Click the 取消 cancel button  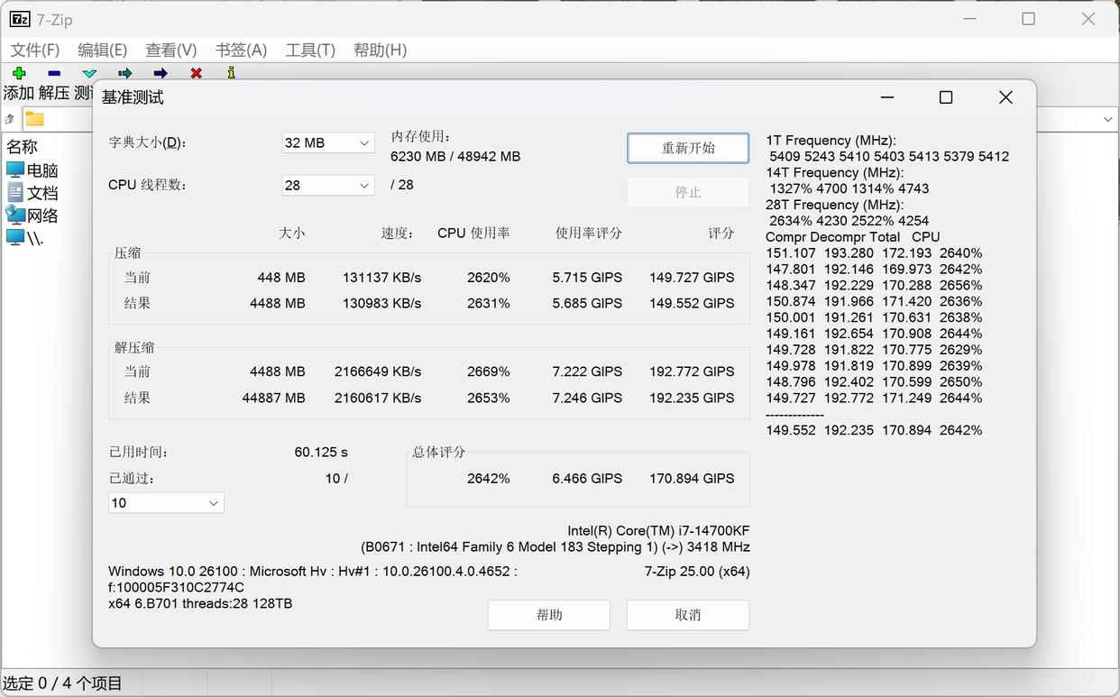coord(688,615)
